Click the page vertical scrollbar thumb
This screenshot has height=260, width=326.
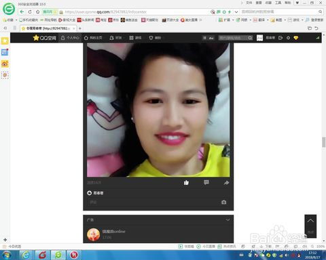click(324, 142)
